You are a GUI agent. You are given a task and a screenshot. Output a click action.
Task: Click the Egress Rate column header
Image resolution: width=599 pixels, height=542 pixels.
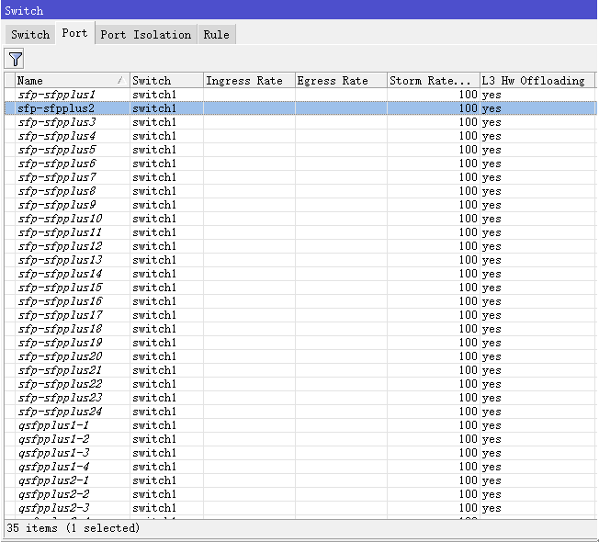(340, 81)
